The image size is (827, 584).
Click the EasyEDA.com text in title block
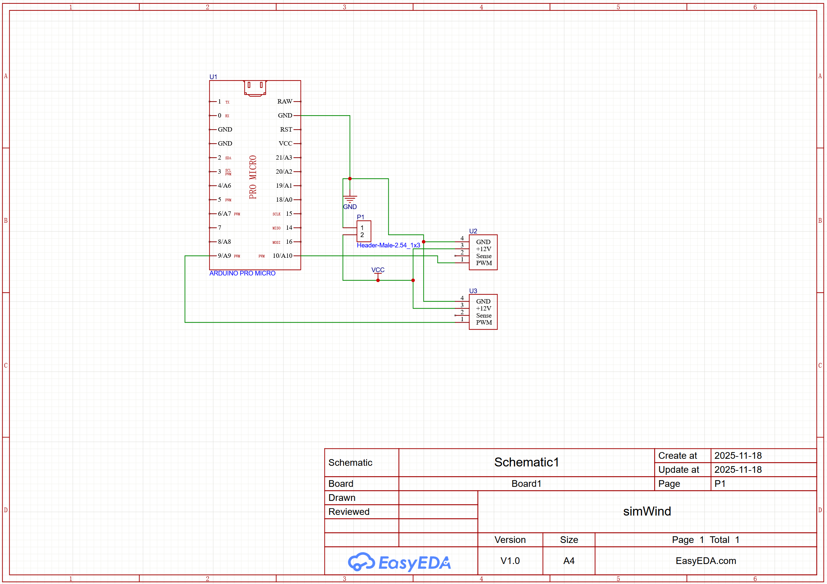[x=706, y=561]
